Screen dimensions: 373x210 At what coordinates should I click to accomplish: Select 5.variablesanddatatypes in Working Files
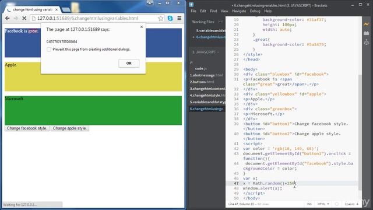[x=210, y=31]
